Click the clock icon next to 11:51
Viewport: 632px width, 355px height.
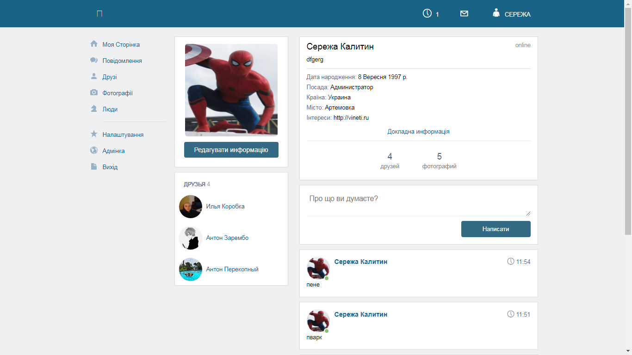[x=511, y=314]
